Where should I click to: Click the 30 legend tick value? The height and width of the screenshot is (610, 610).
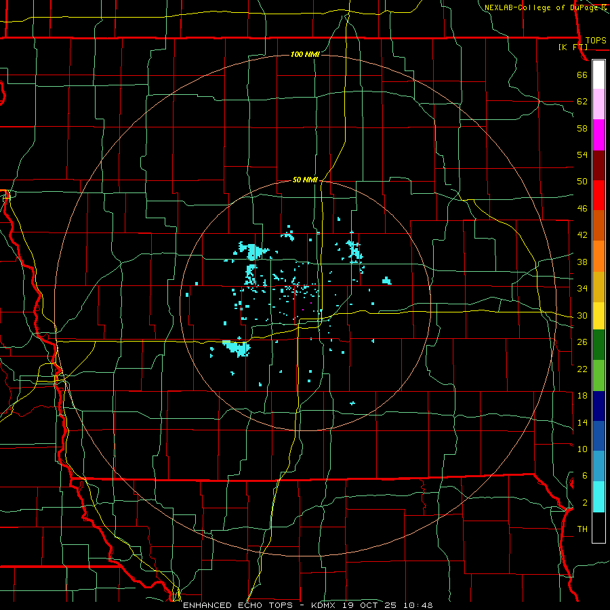pos(582,315)
